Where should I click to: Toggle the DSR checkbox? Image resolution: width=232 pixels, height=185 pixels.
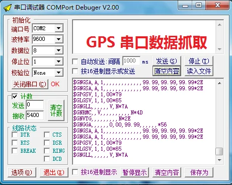[x=47, y=143]
